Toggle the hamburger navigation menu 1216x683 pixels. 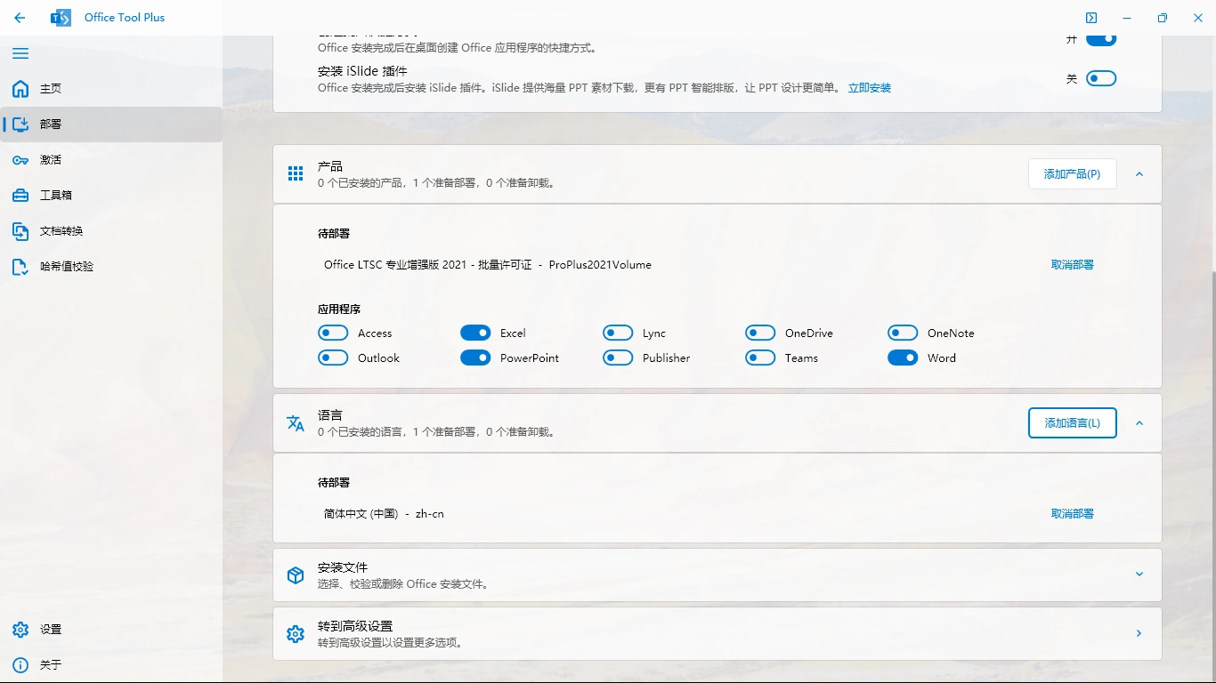[20, 53]
